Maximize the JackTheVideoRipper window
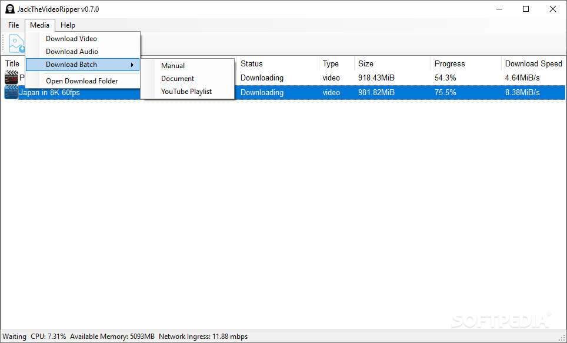The width and height of the screenshot is (567, 343). 526,9
